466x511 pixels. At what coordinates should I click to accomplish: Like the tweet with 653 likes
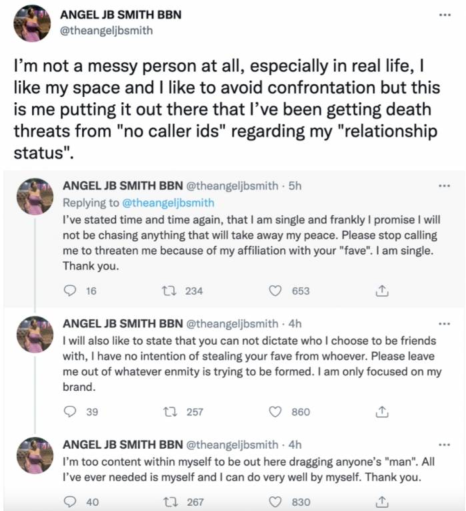[x=275, y=291]
